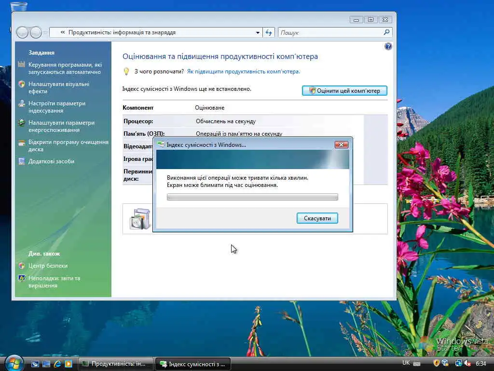Open security shield tray icon

[437, 363]
